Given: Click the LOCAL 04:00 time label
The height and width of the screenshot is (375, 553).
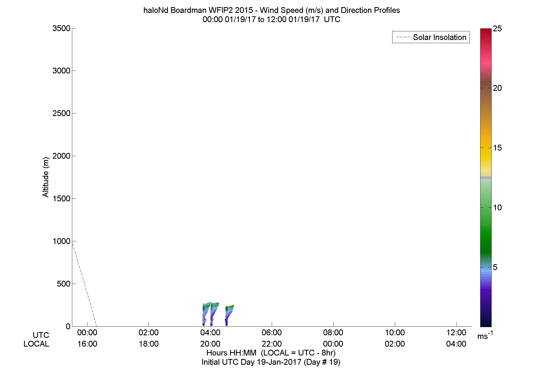Looking at the screenshot, I should (456, 344).
